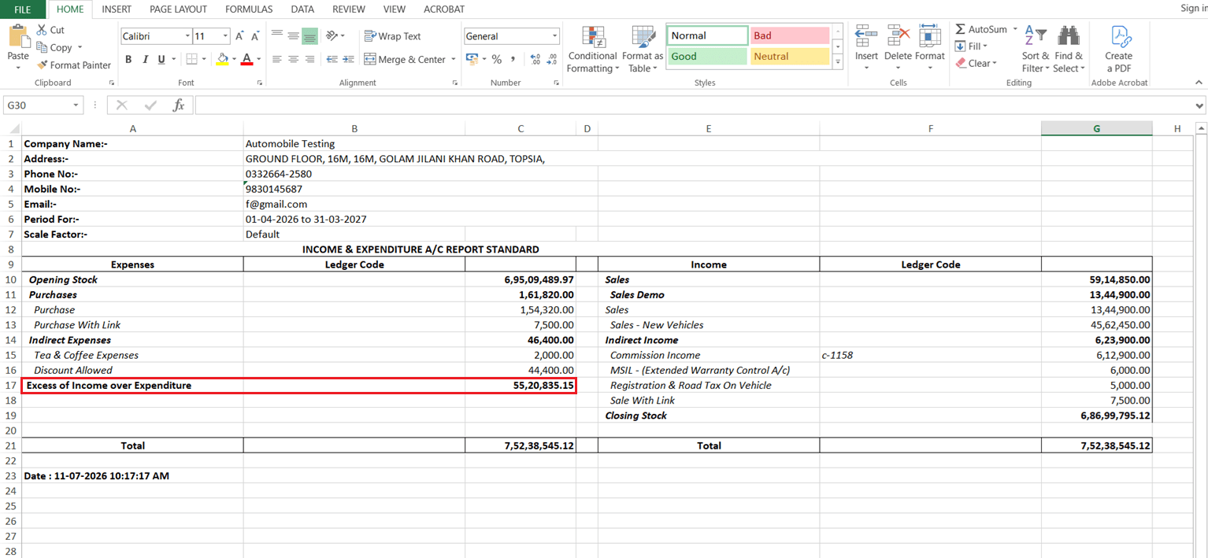Click the Middle Align icon
Screen dimensions: 1208x558
pyautogui.click(x=293, y=36)
